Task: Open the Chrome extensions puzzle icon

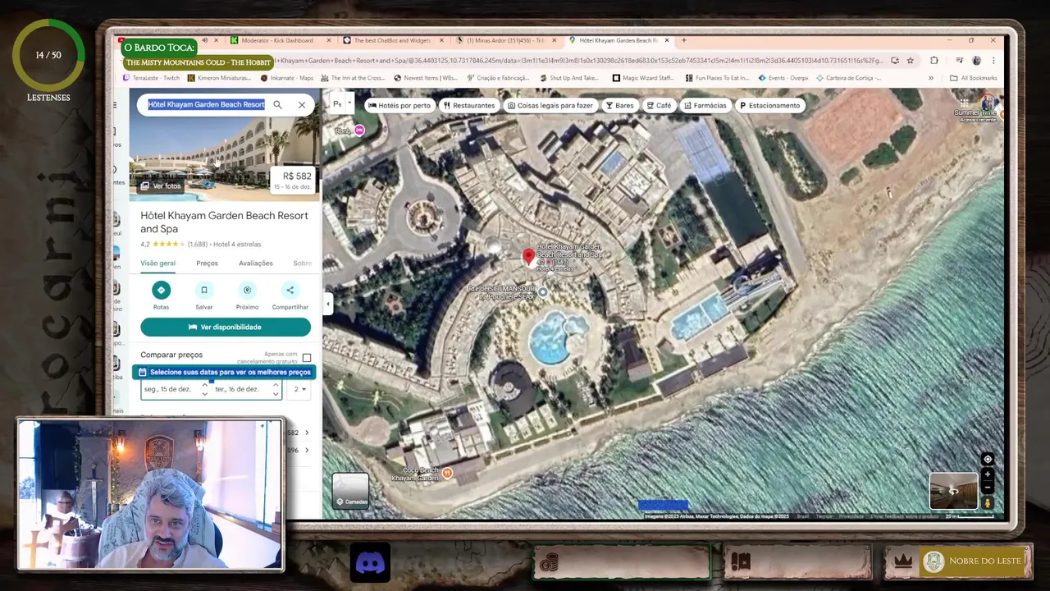Action: tap(934, 60)
